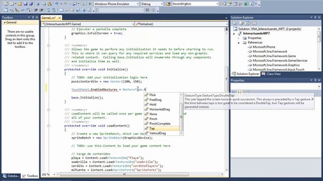
Task: Click Show All Files icon in Solution Explorer
Action: click(241, 23)
